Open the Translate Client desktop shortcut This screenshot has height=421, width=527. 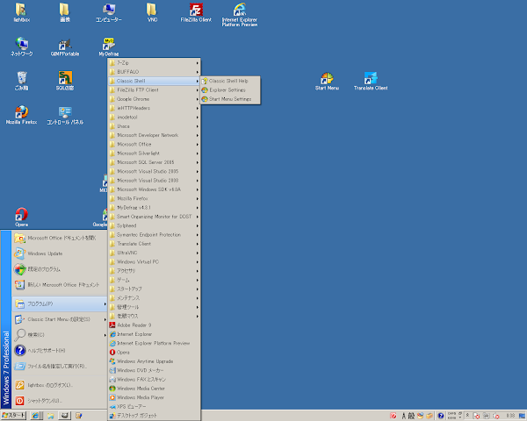click(371, 82)
